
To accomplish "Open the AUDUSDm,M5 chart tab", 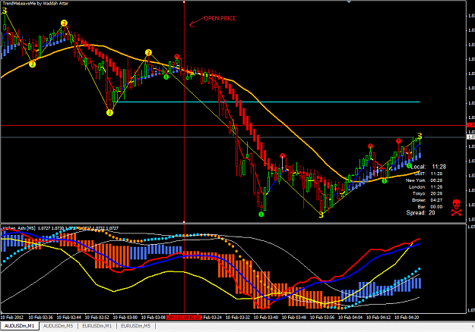I will click(x=59, y=326).
